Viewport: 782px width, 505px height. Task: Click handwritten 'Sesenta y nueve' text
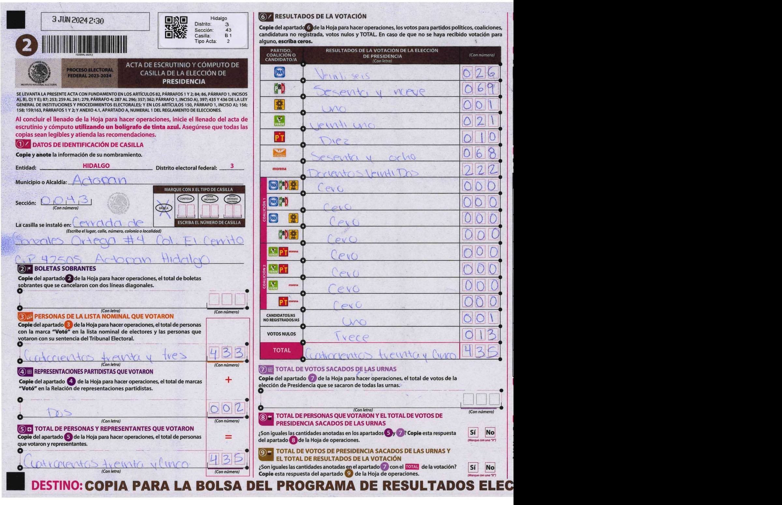(369, 91)
